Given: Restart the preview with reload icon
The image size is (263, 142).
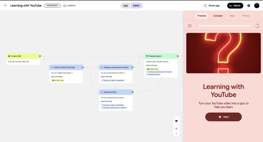Looking at the screenshot, I should pyautogui.click(x=257, y=26).
